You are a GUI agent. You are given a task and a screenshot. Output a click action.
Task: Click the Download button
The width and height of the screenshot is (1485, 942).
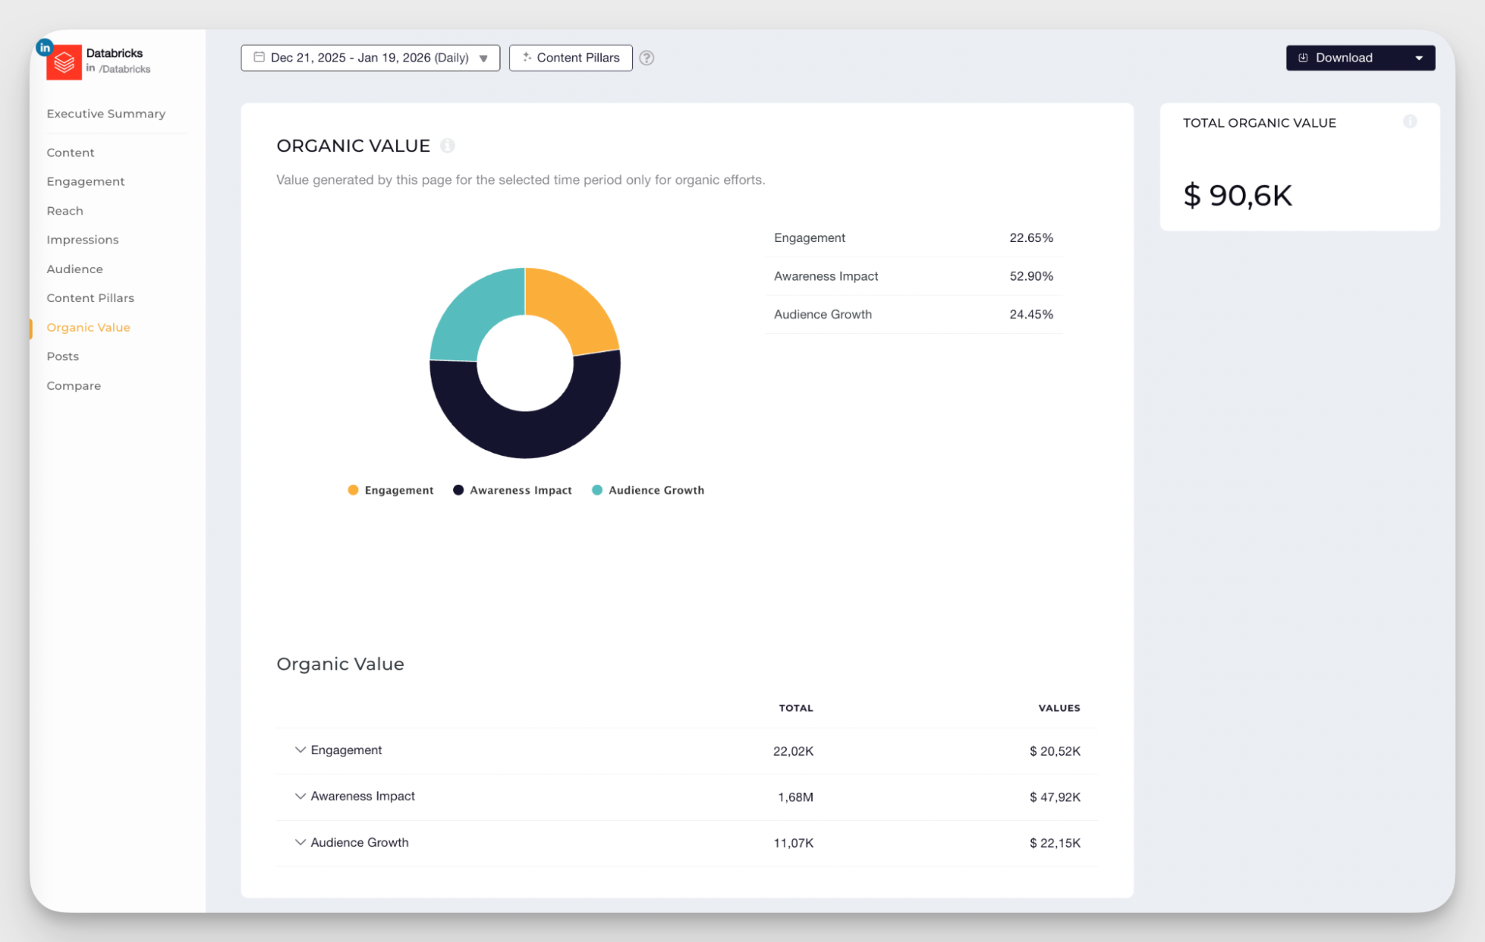1343,57
